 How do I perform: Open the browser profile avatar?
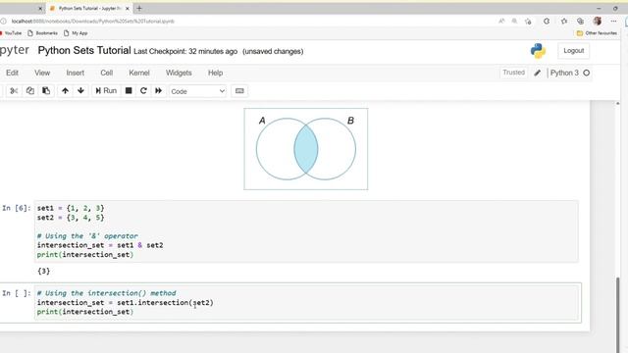pos(598,22)
